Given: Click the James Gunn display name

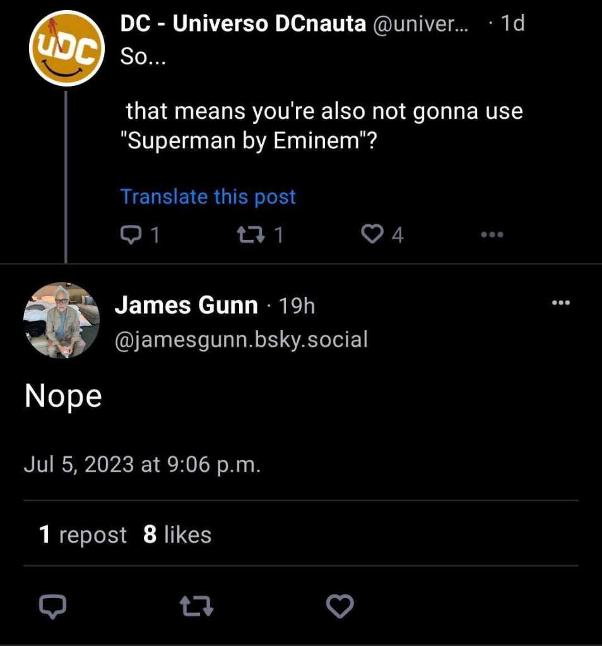Looking at the screenshot, I should pos(186,306).
